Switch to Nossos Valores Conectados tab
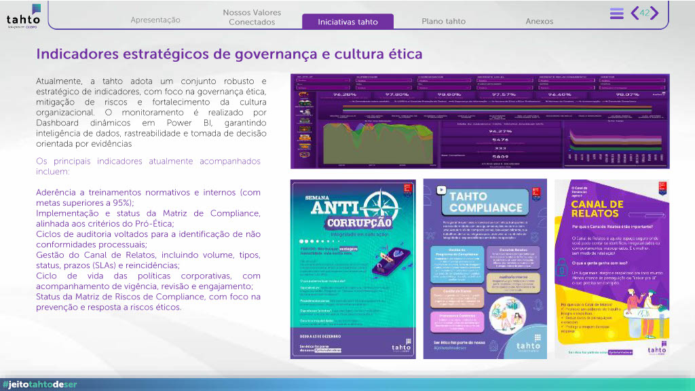Image resolution: width=695 pixels, height=391 pixels. (x=252, y=17)
